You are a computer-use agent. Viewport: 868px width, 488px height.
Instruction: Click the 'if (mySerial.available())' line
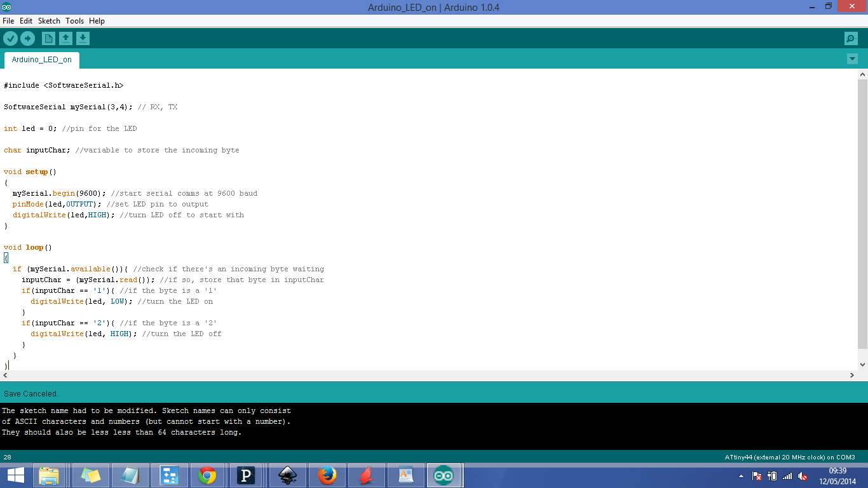click(x=168, y=269)
